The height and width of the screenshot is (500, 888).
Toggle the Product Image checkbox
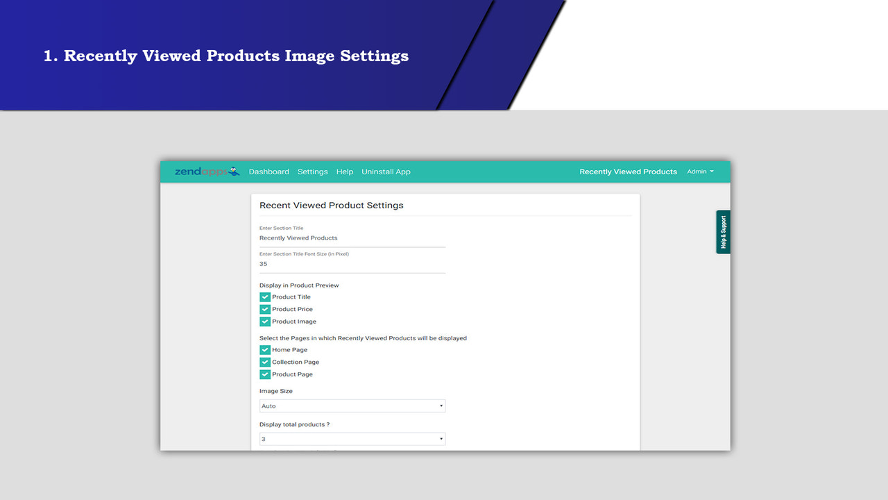264,322
